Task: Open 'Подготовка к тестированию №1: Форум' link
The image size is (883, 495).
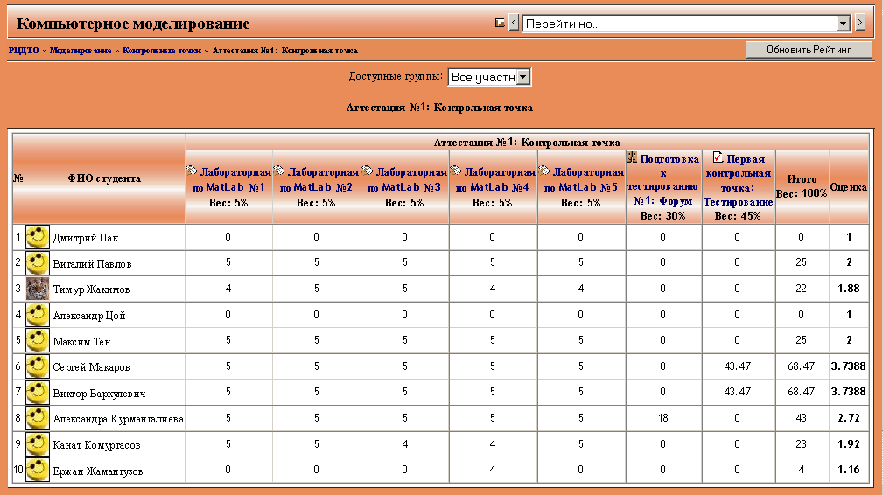Action: (x=663, y=180)
